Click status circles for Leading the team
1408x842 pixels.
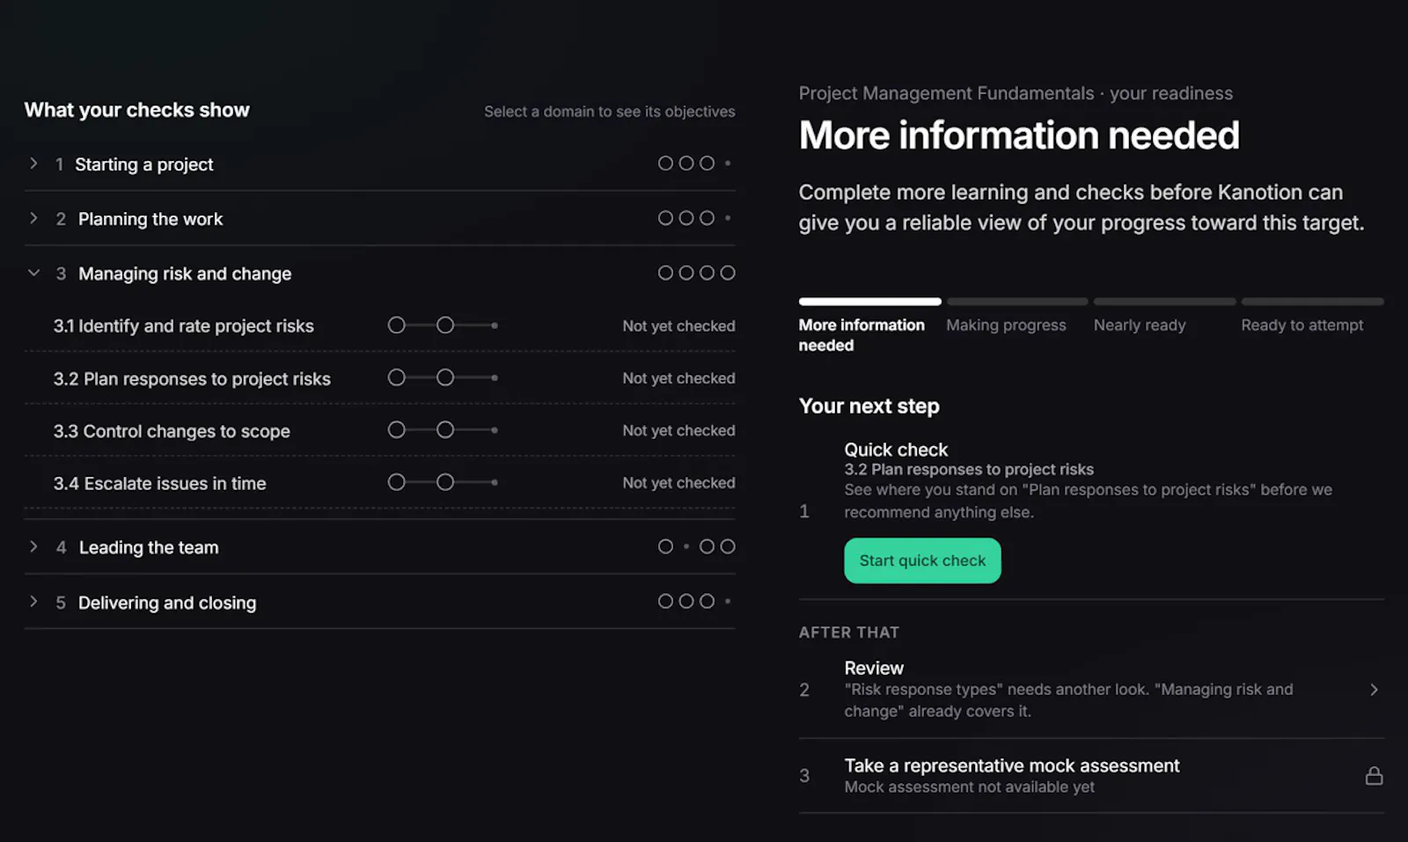point(696,546)
